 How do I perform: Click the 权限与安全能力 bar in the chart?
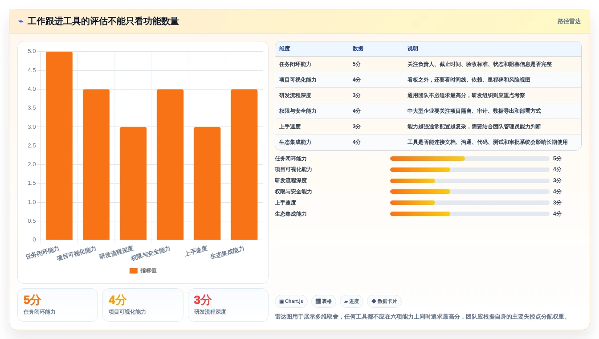[x=170, y=164]
